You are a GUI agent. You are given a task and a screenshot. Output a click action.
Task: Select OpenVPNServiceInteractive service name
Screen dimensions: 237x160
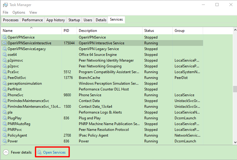click(29, 43)
